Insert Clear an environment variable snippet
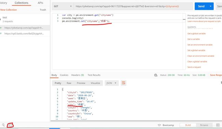The height and width of the screenshot is (129, 222). [x=201, y=56]
